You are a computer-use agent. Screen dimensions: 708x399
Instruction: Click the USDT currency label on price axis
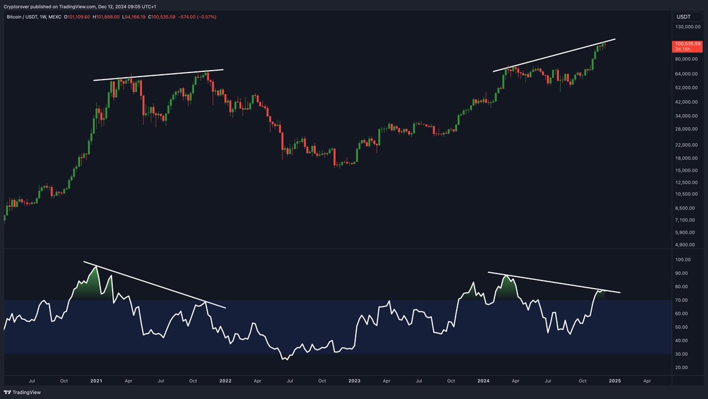click(x=683, y=17)
